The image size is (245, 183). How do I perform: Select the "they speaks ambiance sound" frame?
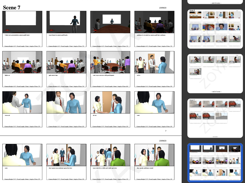[x=154, y=155]
